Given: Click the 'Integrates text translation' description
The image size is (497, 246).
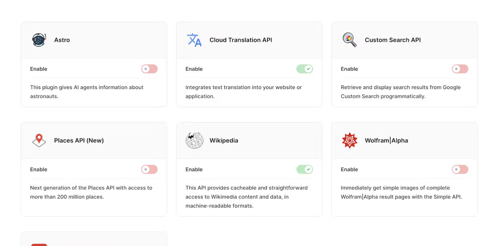Looking at the screenshot, I should 244,92.
